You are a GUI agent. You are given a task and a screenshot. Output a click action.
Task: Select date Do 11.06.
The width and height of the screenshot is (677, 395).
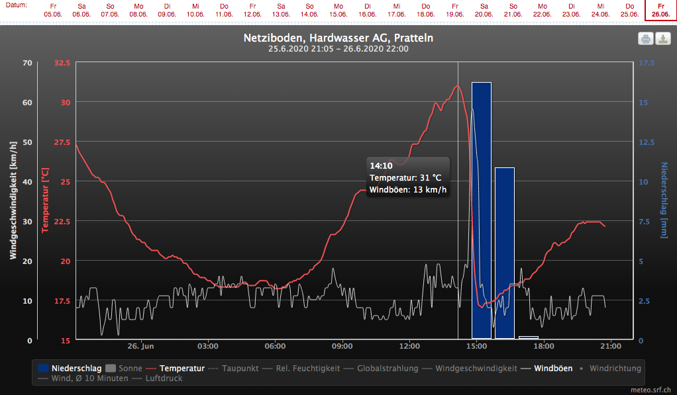(224, 11)
